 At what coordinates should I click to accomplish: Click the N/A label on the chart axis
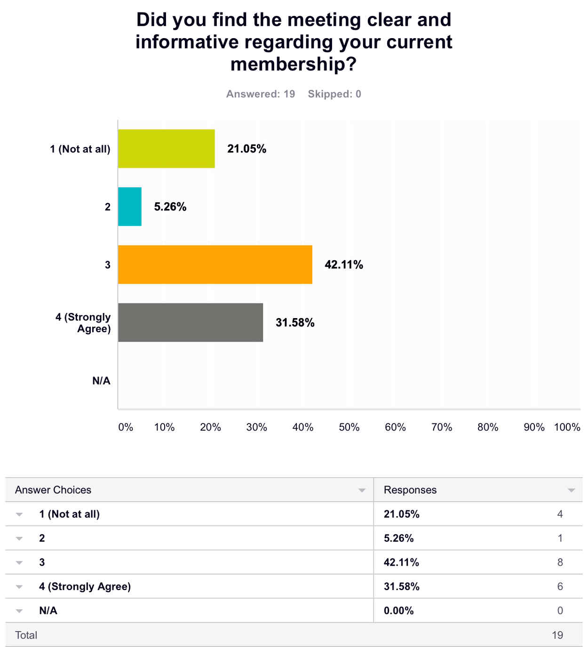(x=101, y=381)
